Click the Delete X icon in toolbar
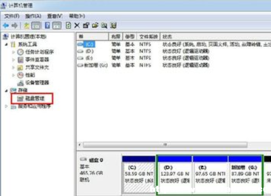The height and width of the screenshot is (196, 271). coord(77,26)
